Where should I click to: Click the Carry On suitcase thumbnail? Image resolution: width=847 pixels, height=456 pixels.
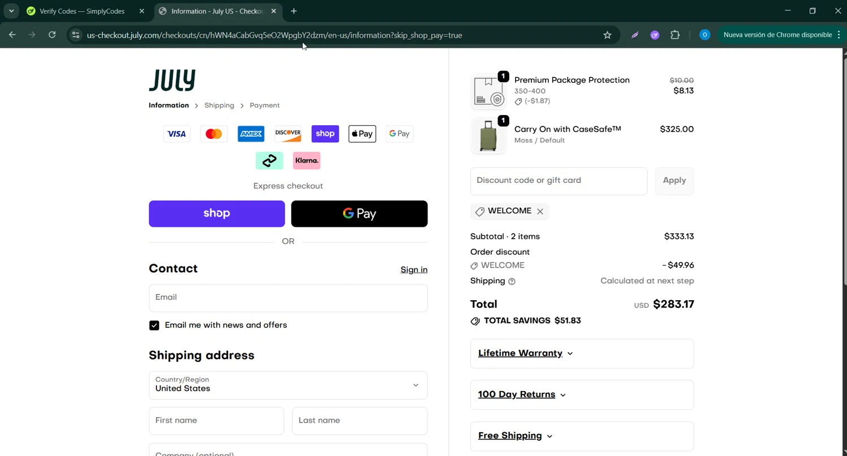point(488,136)
